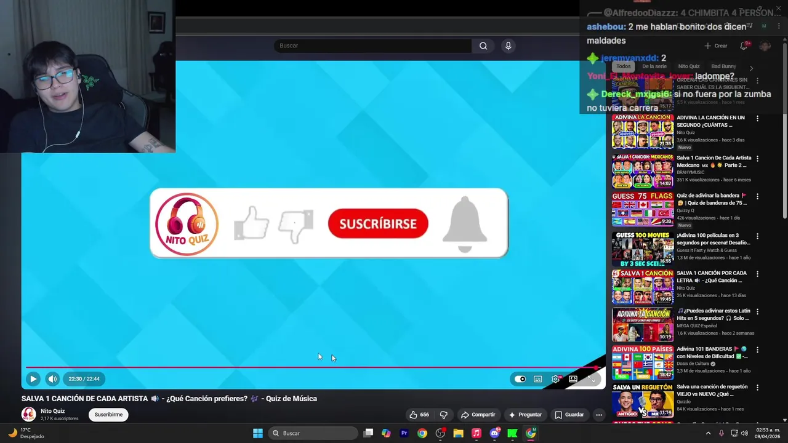Enter fullscreen from the player controls
This screenshot has width=788, height=443.
591,379
